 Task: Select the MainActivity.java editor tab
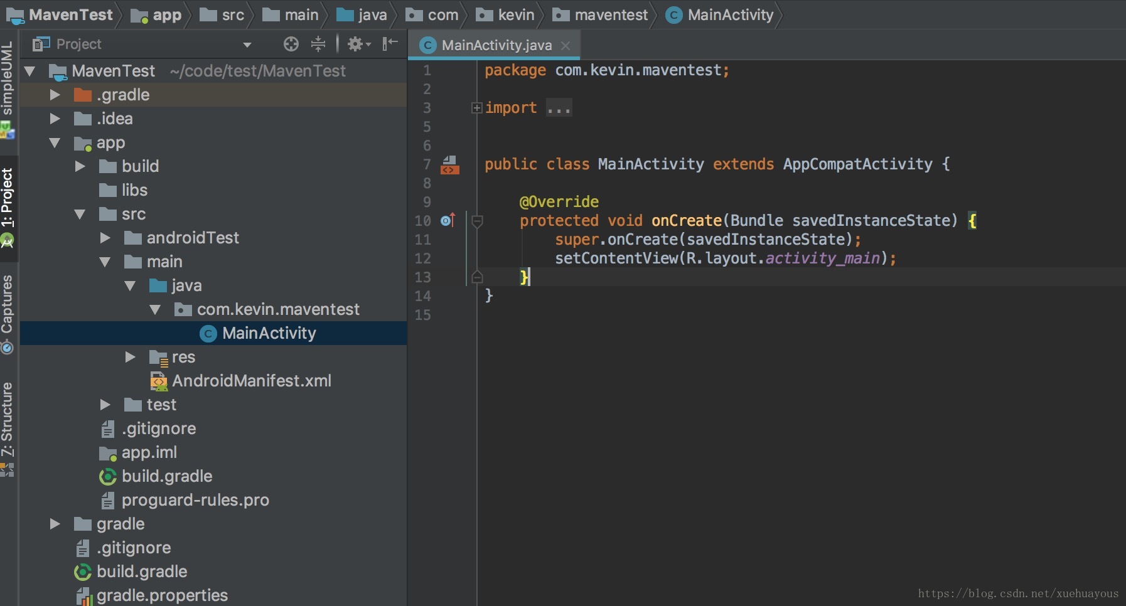click(494, 45)
